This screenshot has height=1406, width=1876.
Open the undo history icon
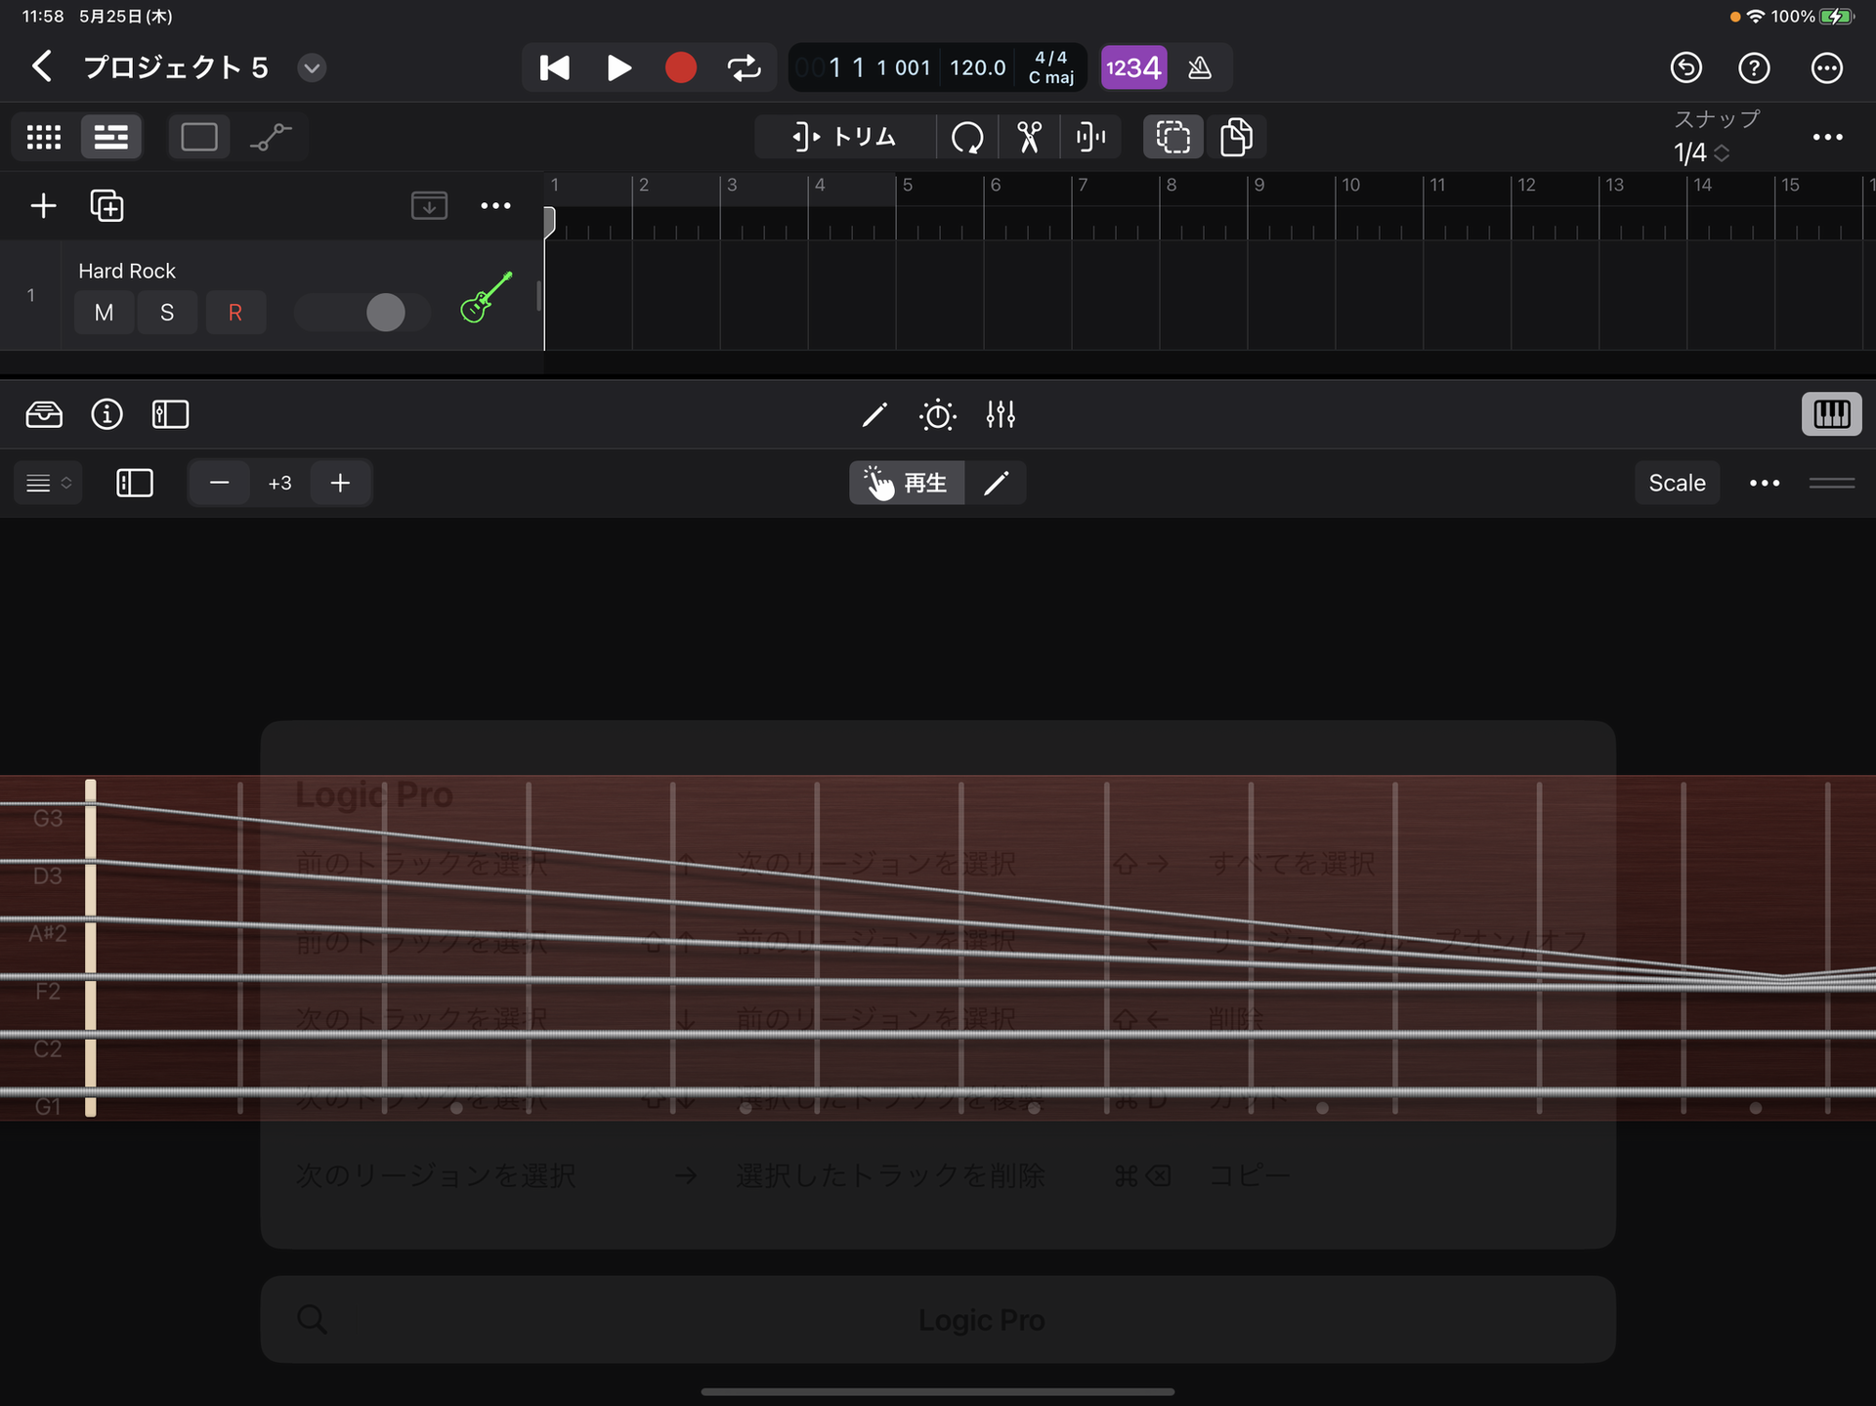coord(1685,68)
